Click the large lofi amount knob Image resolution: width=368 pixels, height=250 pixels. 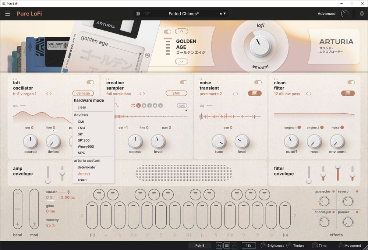(260, 46)
